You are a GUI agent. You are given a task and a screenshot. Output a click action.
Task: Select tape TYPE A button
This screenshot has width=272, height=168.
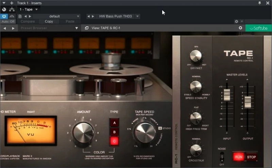tap(114, 123)
